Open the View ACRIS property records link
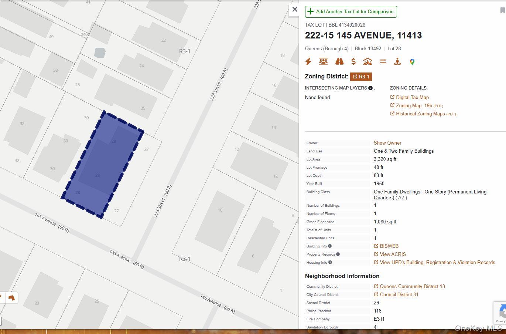The height and width of the screenshot is (334, 506). (x=392, y=254)
